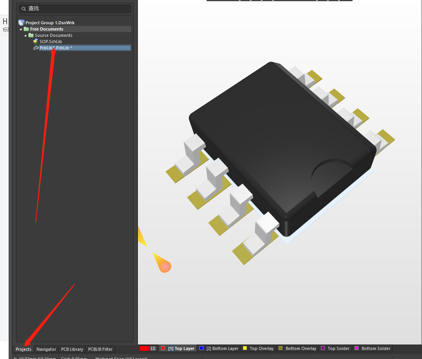Select PcbLib1.PcbLib document

pyautogui.click(x=85, y=48)
